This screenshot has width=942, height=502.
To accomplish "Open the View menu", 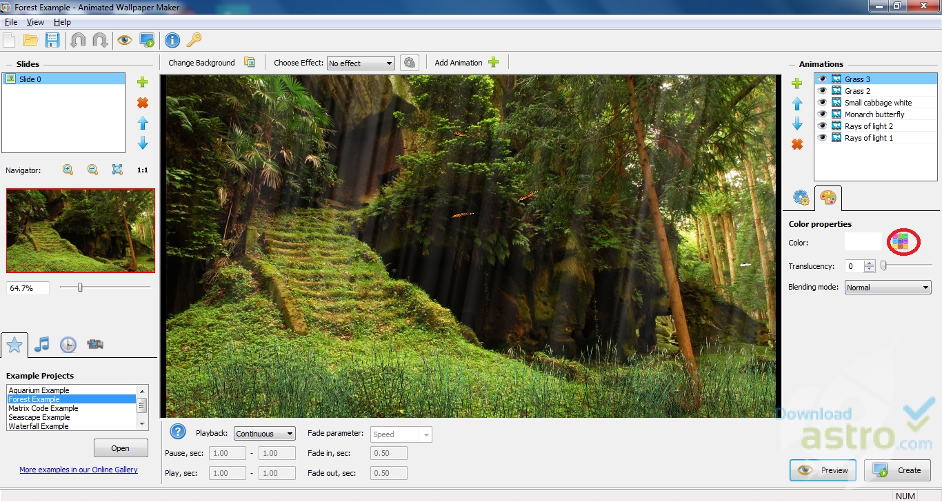I will pyautogui.click(x=35, y=22).
